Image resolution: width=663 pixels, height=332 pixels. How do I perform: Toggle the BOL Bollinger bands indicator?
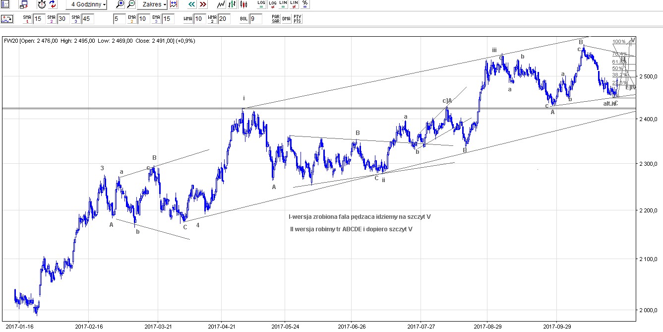point(243,19)
